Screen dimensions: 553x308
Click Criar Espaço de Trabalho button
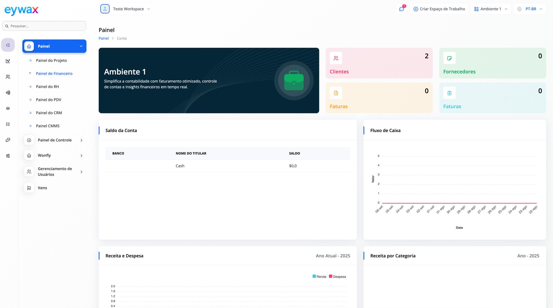(x=439, y=9)
